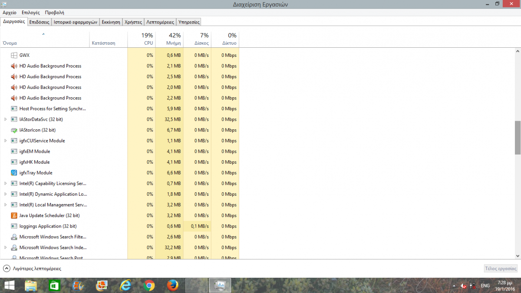Open the Windows Store taskbar icon
Image resolution: width=521 pixels, height=293 pixels.
[x=54, y=286]
